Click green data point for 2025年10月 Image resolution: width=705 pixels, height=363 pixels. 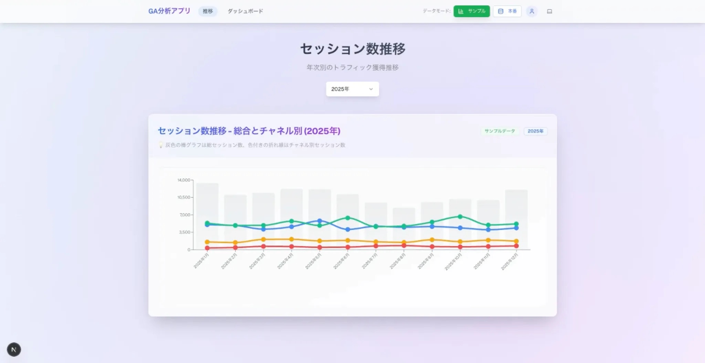460,217
